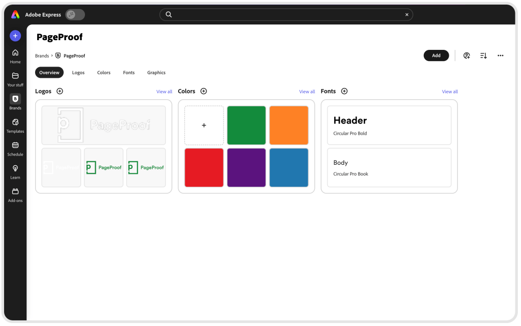Click View all link for Colors
Viewport: 521px width, 326px height.
(307, 92)
